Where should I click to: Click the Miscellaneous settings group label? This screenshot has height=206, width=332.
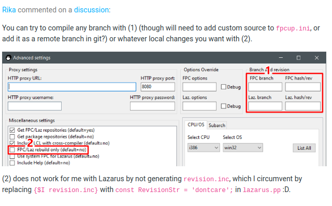click(32, 120)
